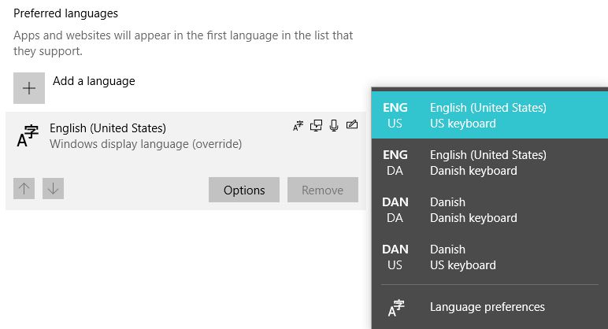Click the microphone speech recognition icon
Viewport: 608px width, 329px height.
tap(334, 126)
